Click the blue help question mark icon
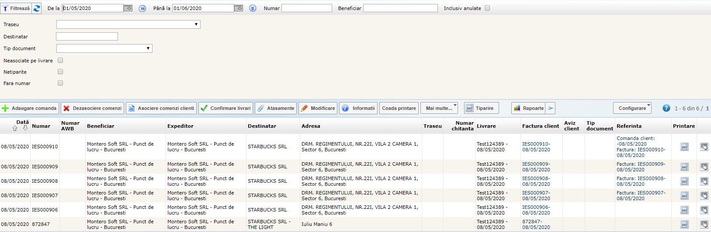711x232 pixels. point(666,108)
